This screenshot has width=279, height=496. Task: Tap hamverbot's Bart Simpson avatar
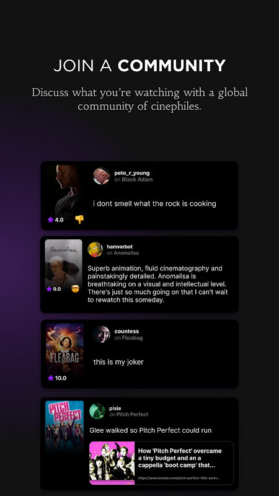click(95, 250)
